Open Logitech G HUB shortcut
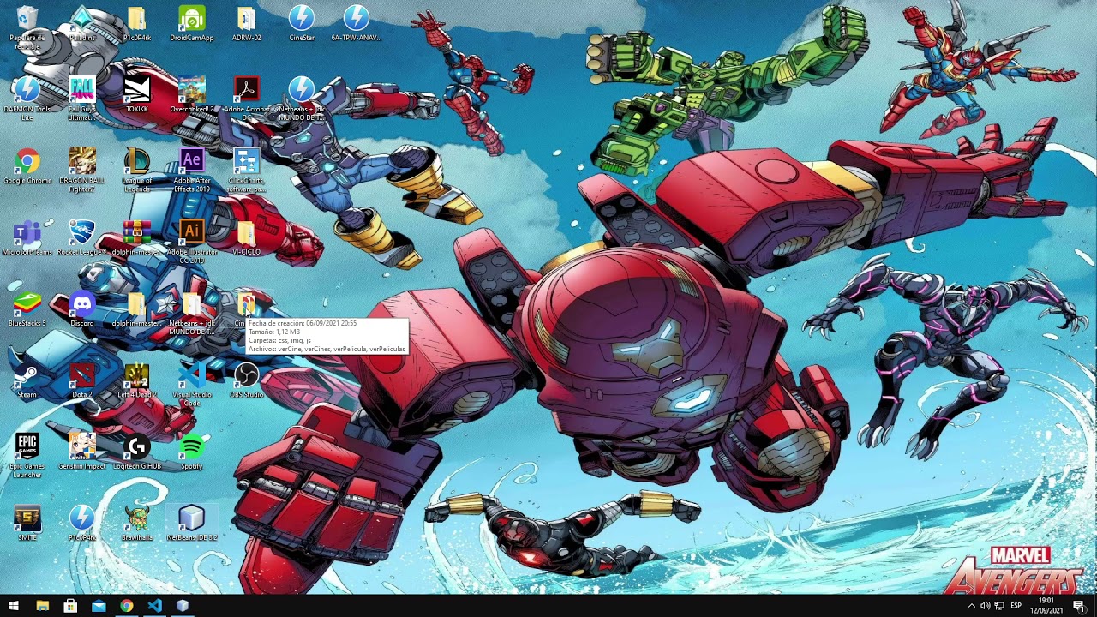 (137, 452)
